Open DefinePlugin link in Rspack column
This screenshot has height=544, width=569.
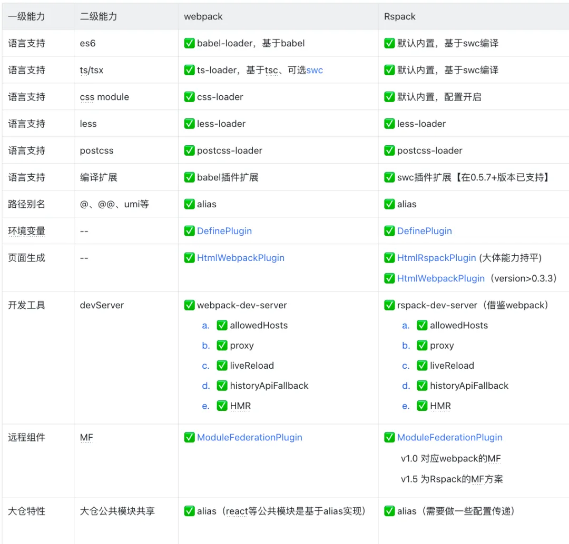(x=424, y=231)
